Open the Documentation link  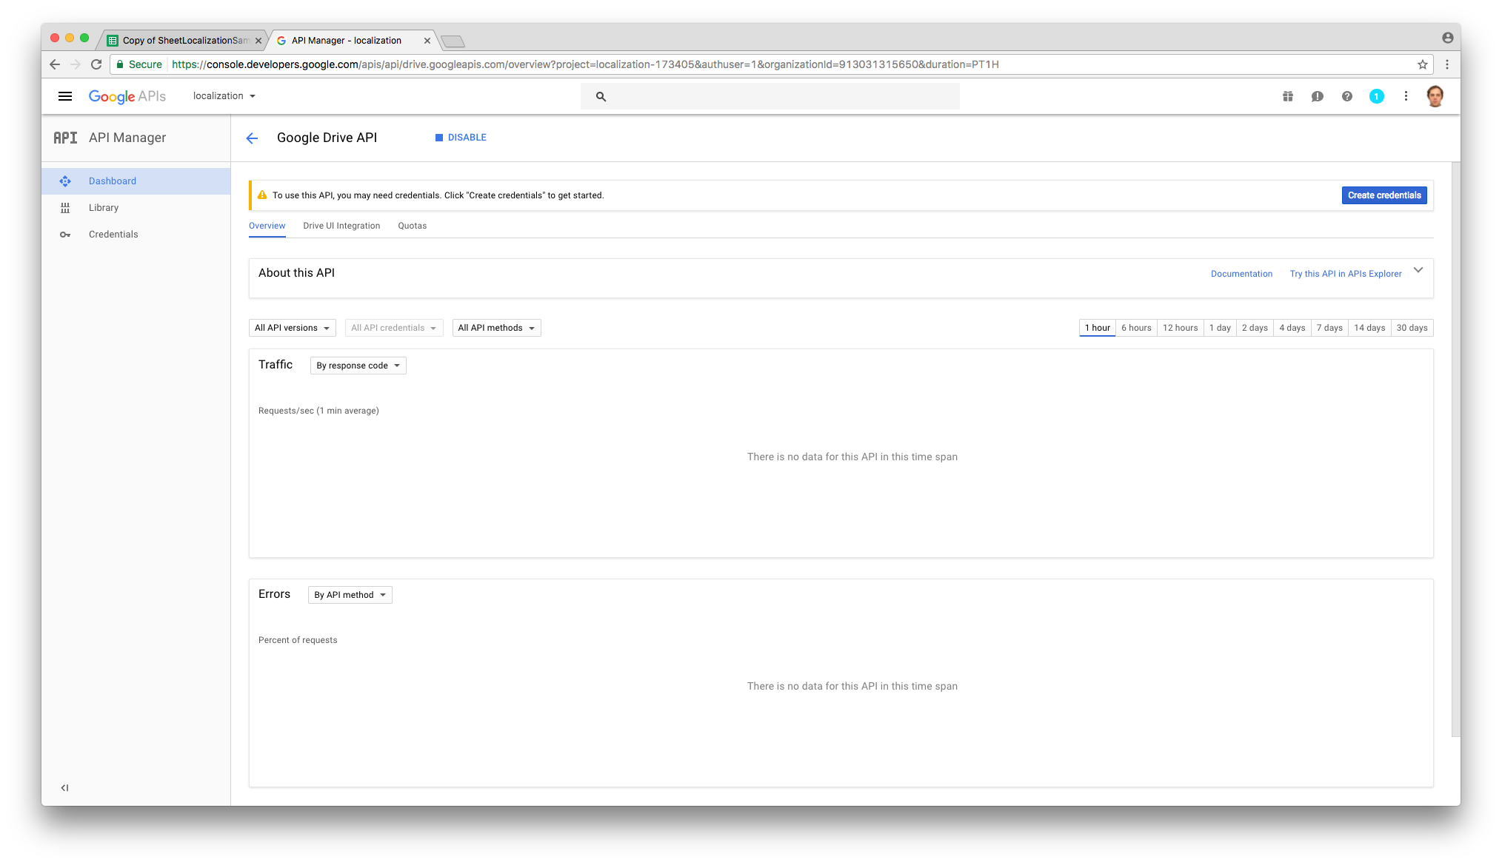(1241, 274)
